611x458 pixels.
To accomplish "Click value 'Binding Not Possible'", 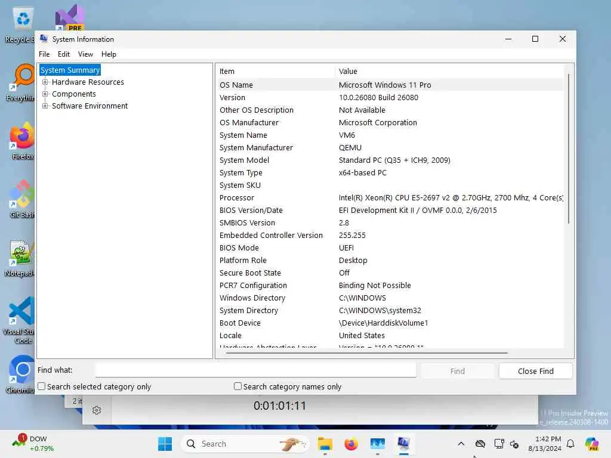I will point(375,286).
